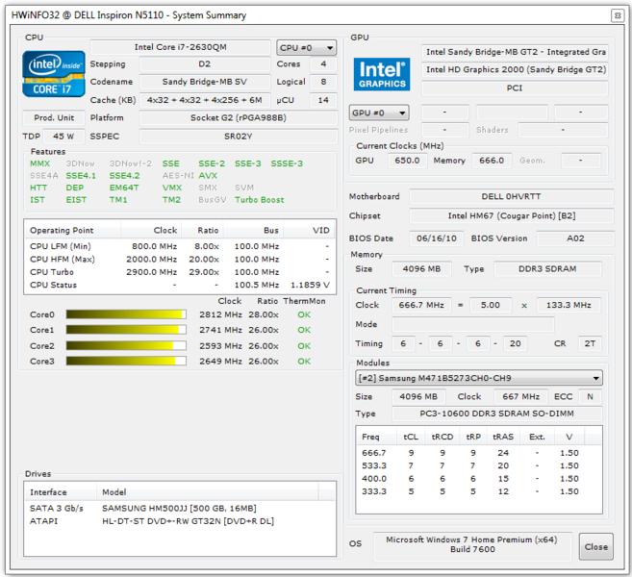632x577 pixels.
Task: Click the PC3-10600 DDR3 SO-DIMM type field
Action: (x=497, y=414)
